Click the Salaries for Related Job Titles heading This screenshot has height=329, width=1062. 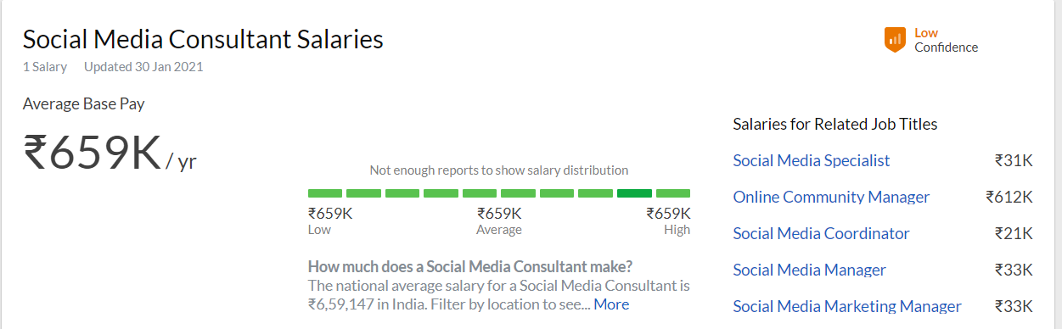pos(835,124)
